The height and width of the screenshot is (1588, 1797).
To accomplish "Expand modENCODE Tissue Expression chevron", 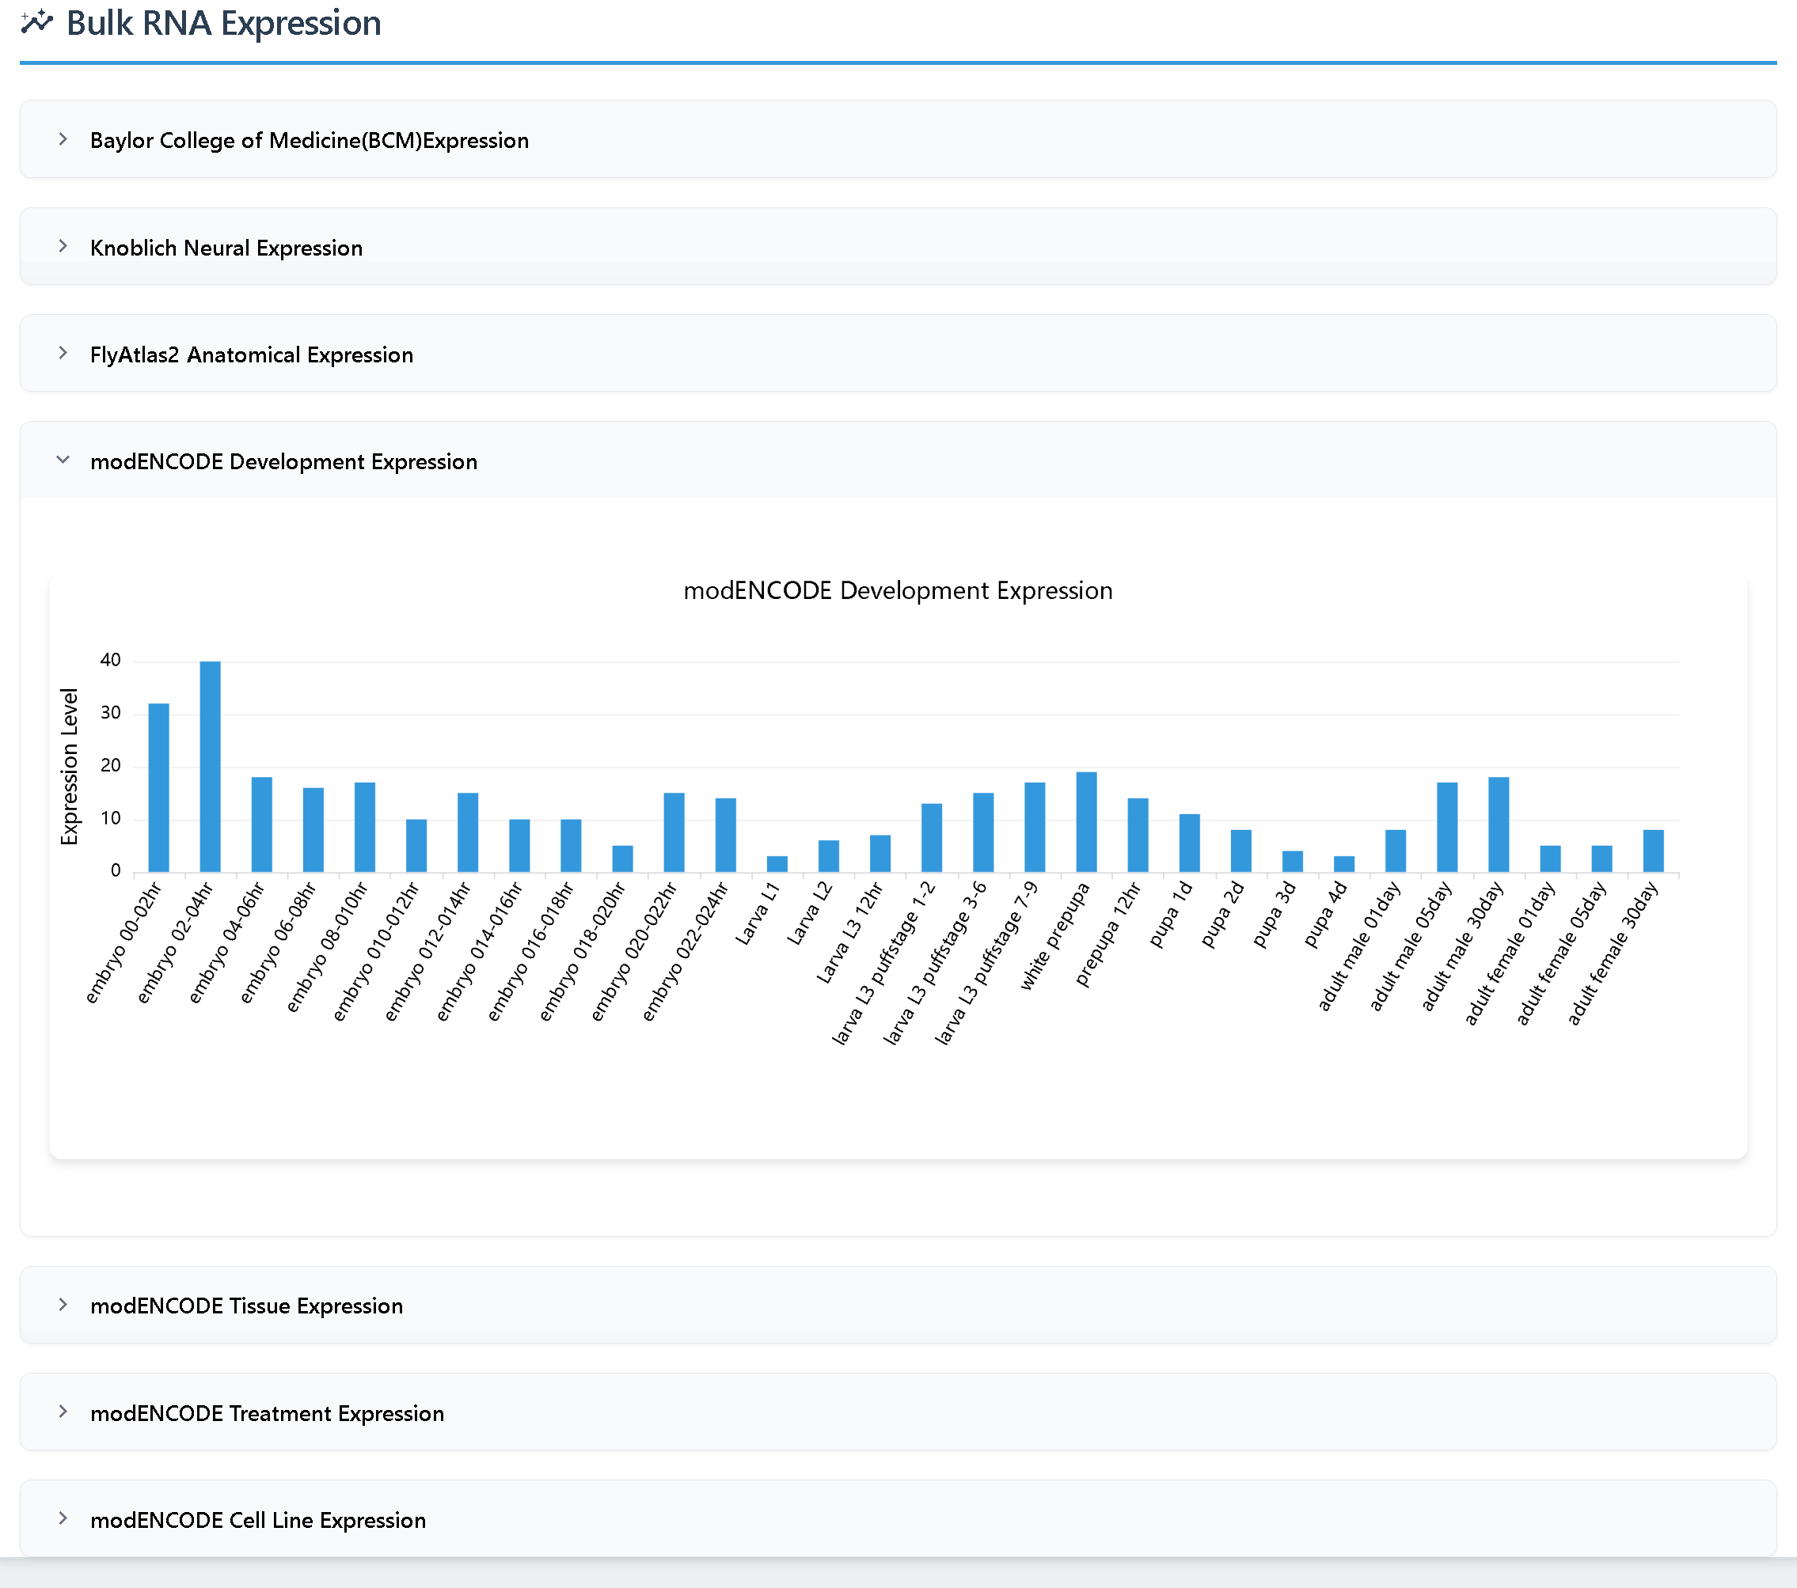I will tap(63, 1305).
